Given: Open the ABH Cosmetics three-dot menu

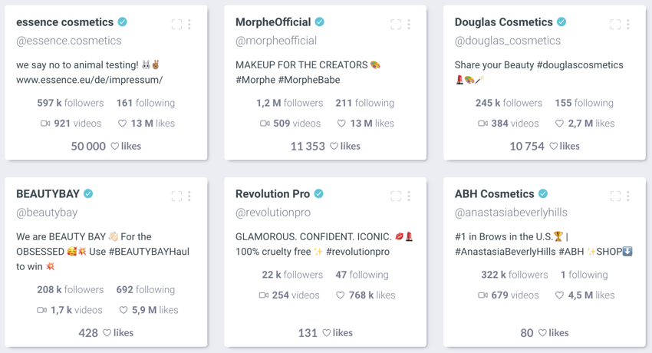Looking at the screenshot, I should [628, 196].
